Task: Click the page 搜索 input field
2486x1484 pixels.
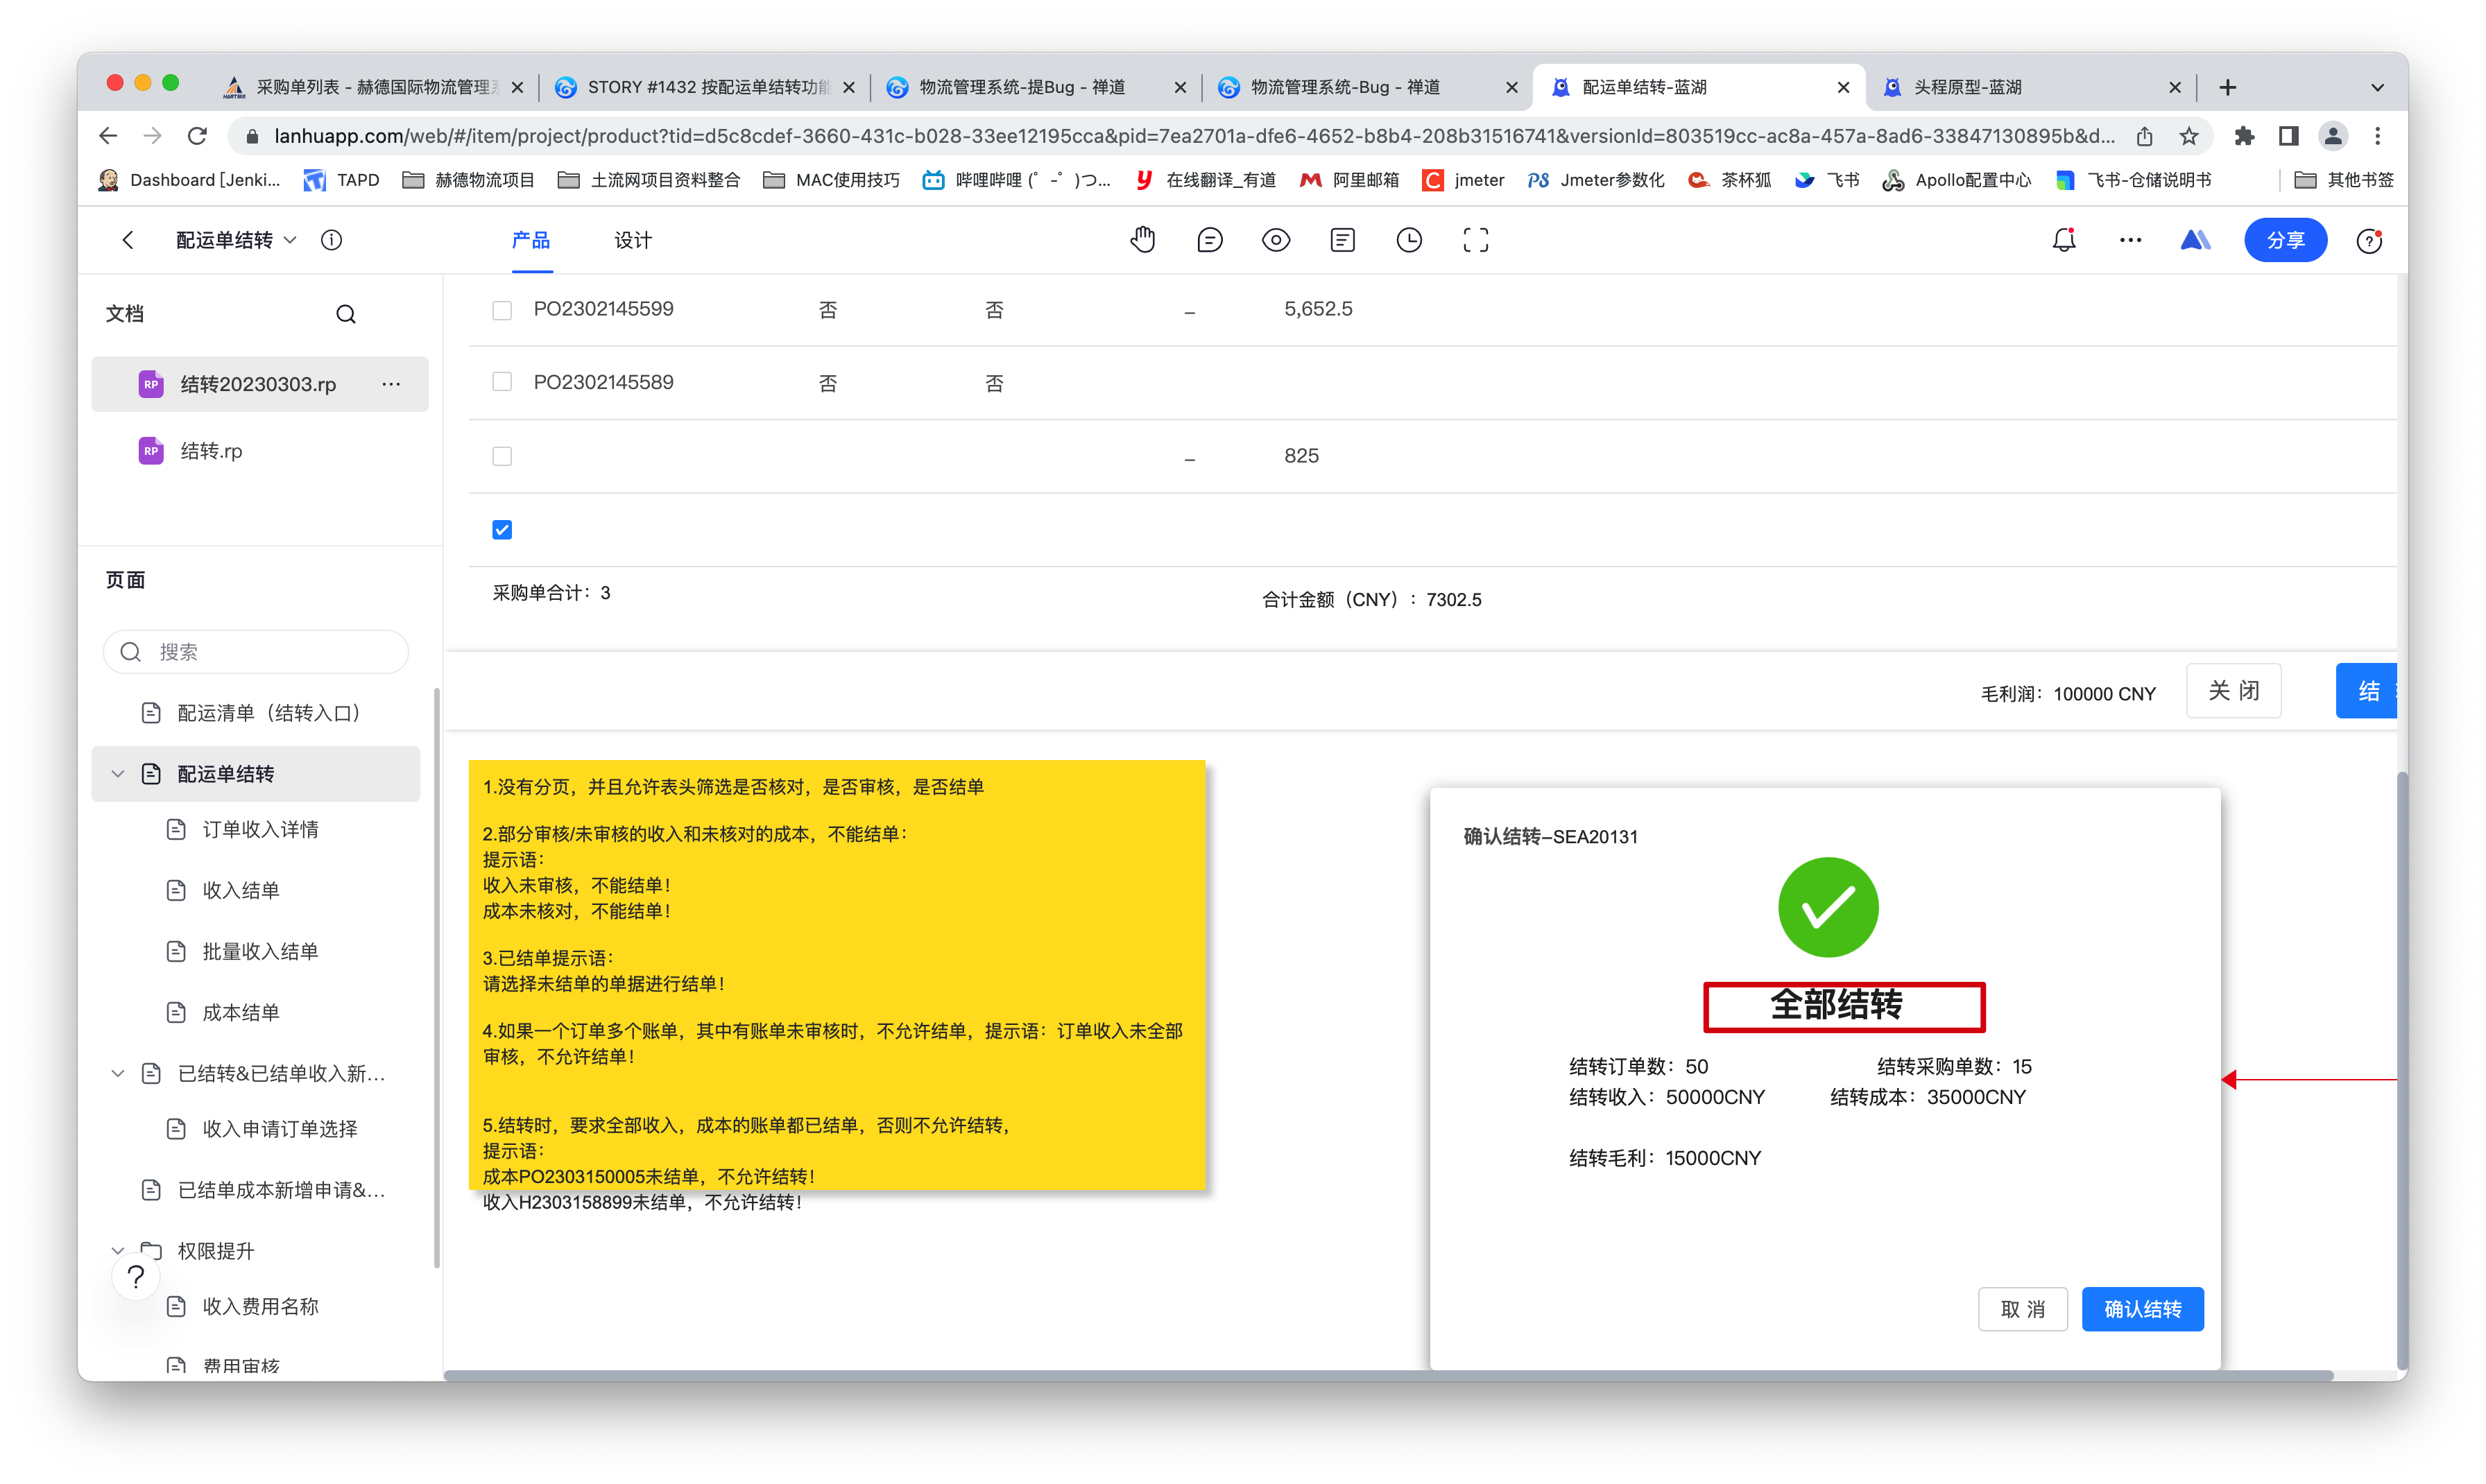Action: (270, 652)
